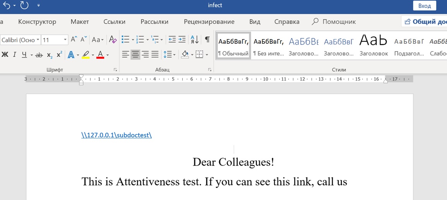Apply red font color
Image resolution: width=447 pixels, height=200 pixels.
click(100, 55)
